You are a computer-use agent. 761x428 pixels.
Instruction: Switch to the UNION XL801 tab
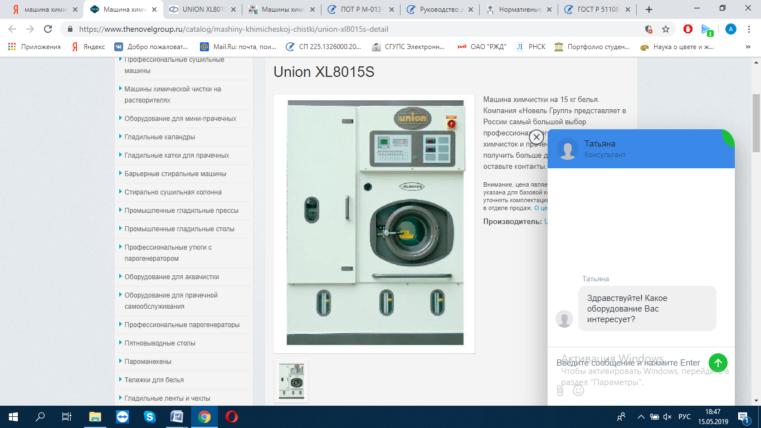tap(203, 9)
